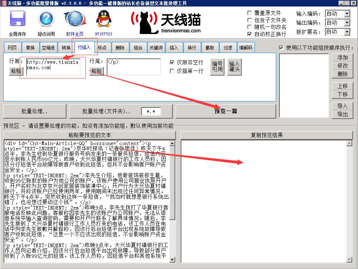This screenshot has height=269, width=358.
Task: Click the 编号引用 button
Action: pos(217,67)
